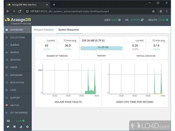Open the Google Groups icon link
This screenshot has width=175, height=131.
[x=27, y=127]
